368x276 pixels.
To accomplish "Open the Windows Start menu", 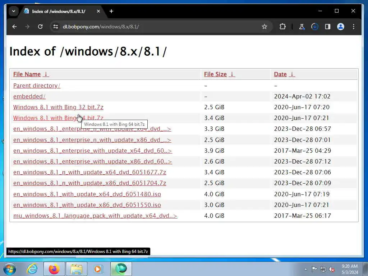I will point(10,269).
